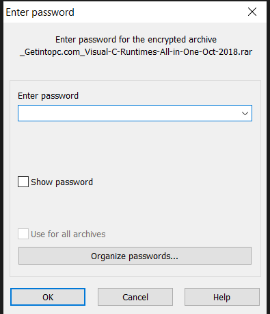Close the Enter password dialog

click(x=252, y=12)
